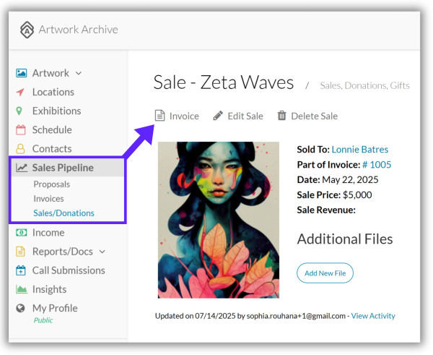Expand the Artwork menu chevron
Viewport: 433px width, 355px height.
79,73
